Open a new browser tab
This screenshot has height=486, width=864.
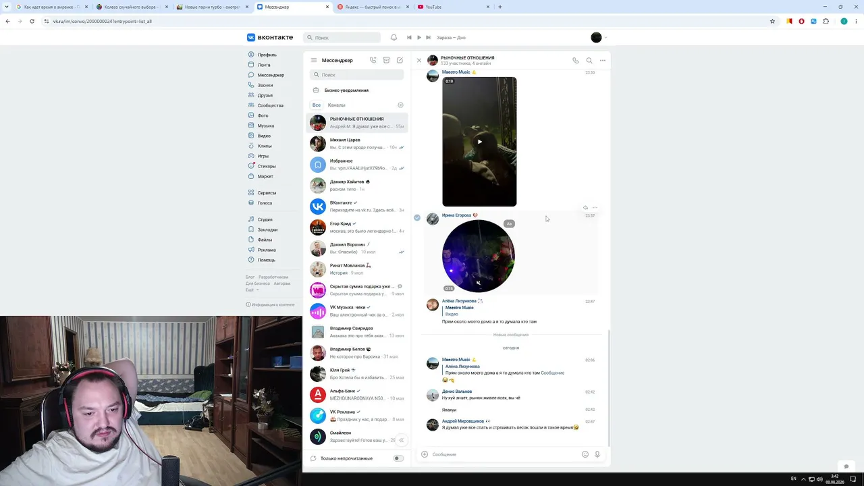tap(500, 7)
